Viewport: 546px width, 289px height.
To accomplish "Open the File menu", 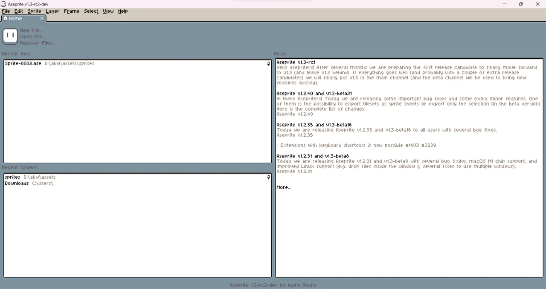I will pos(6,11).
